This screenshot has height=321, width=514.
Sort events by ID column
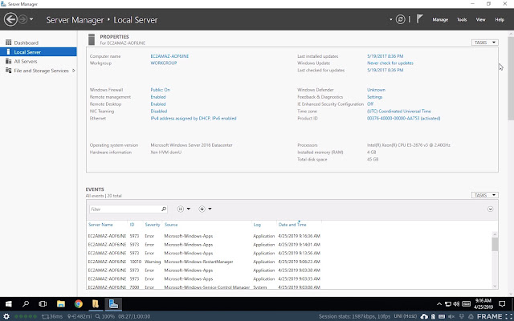click(x=132, y=225)
